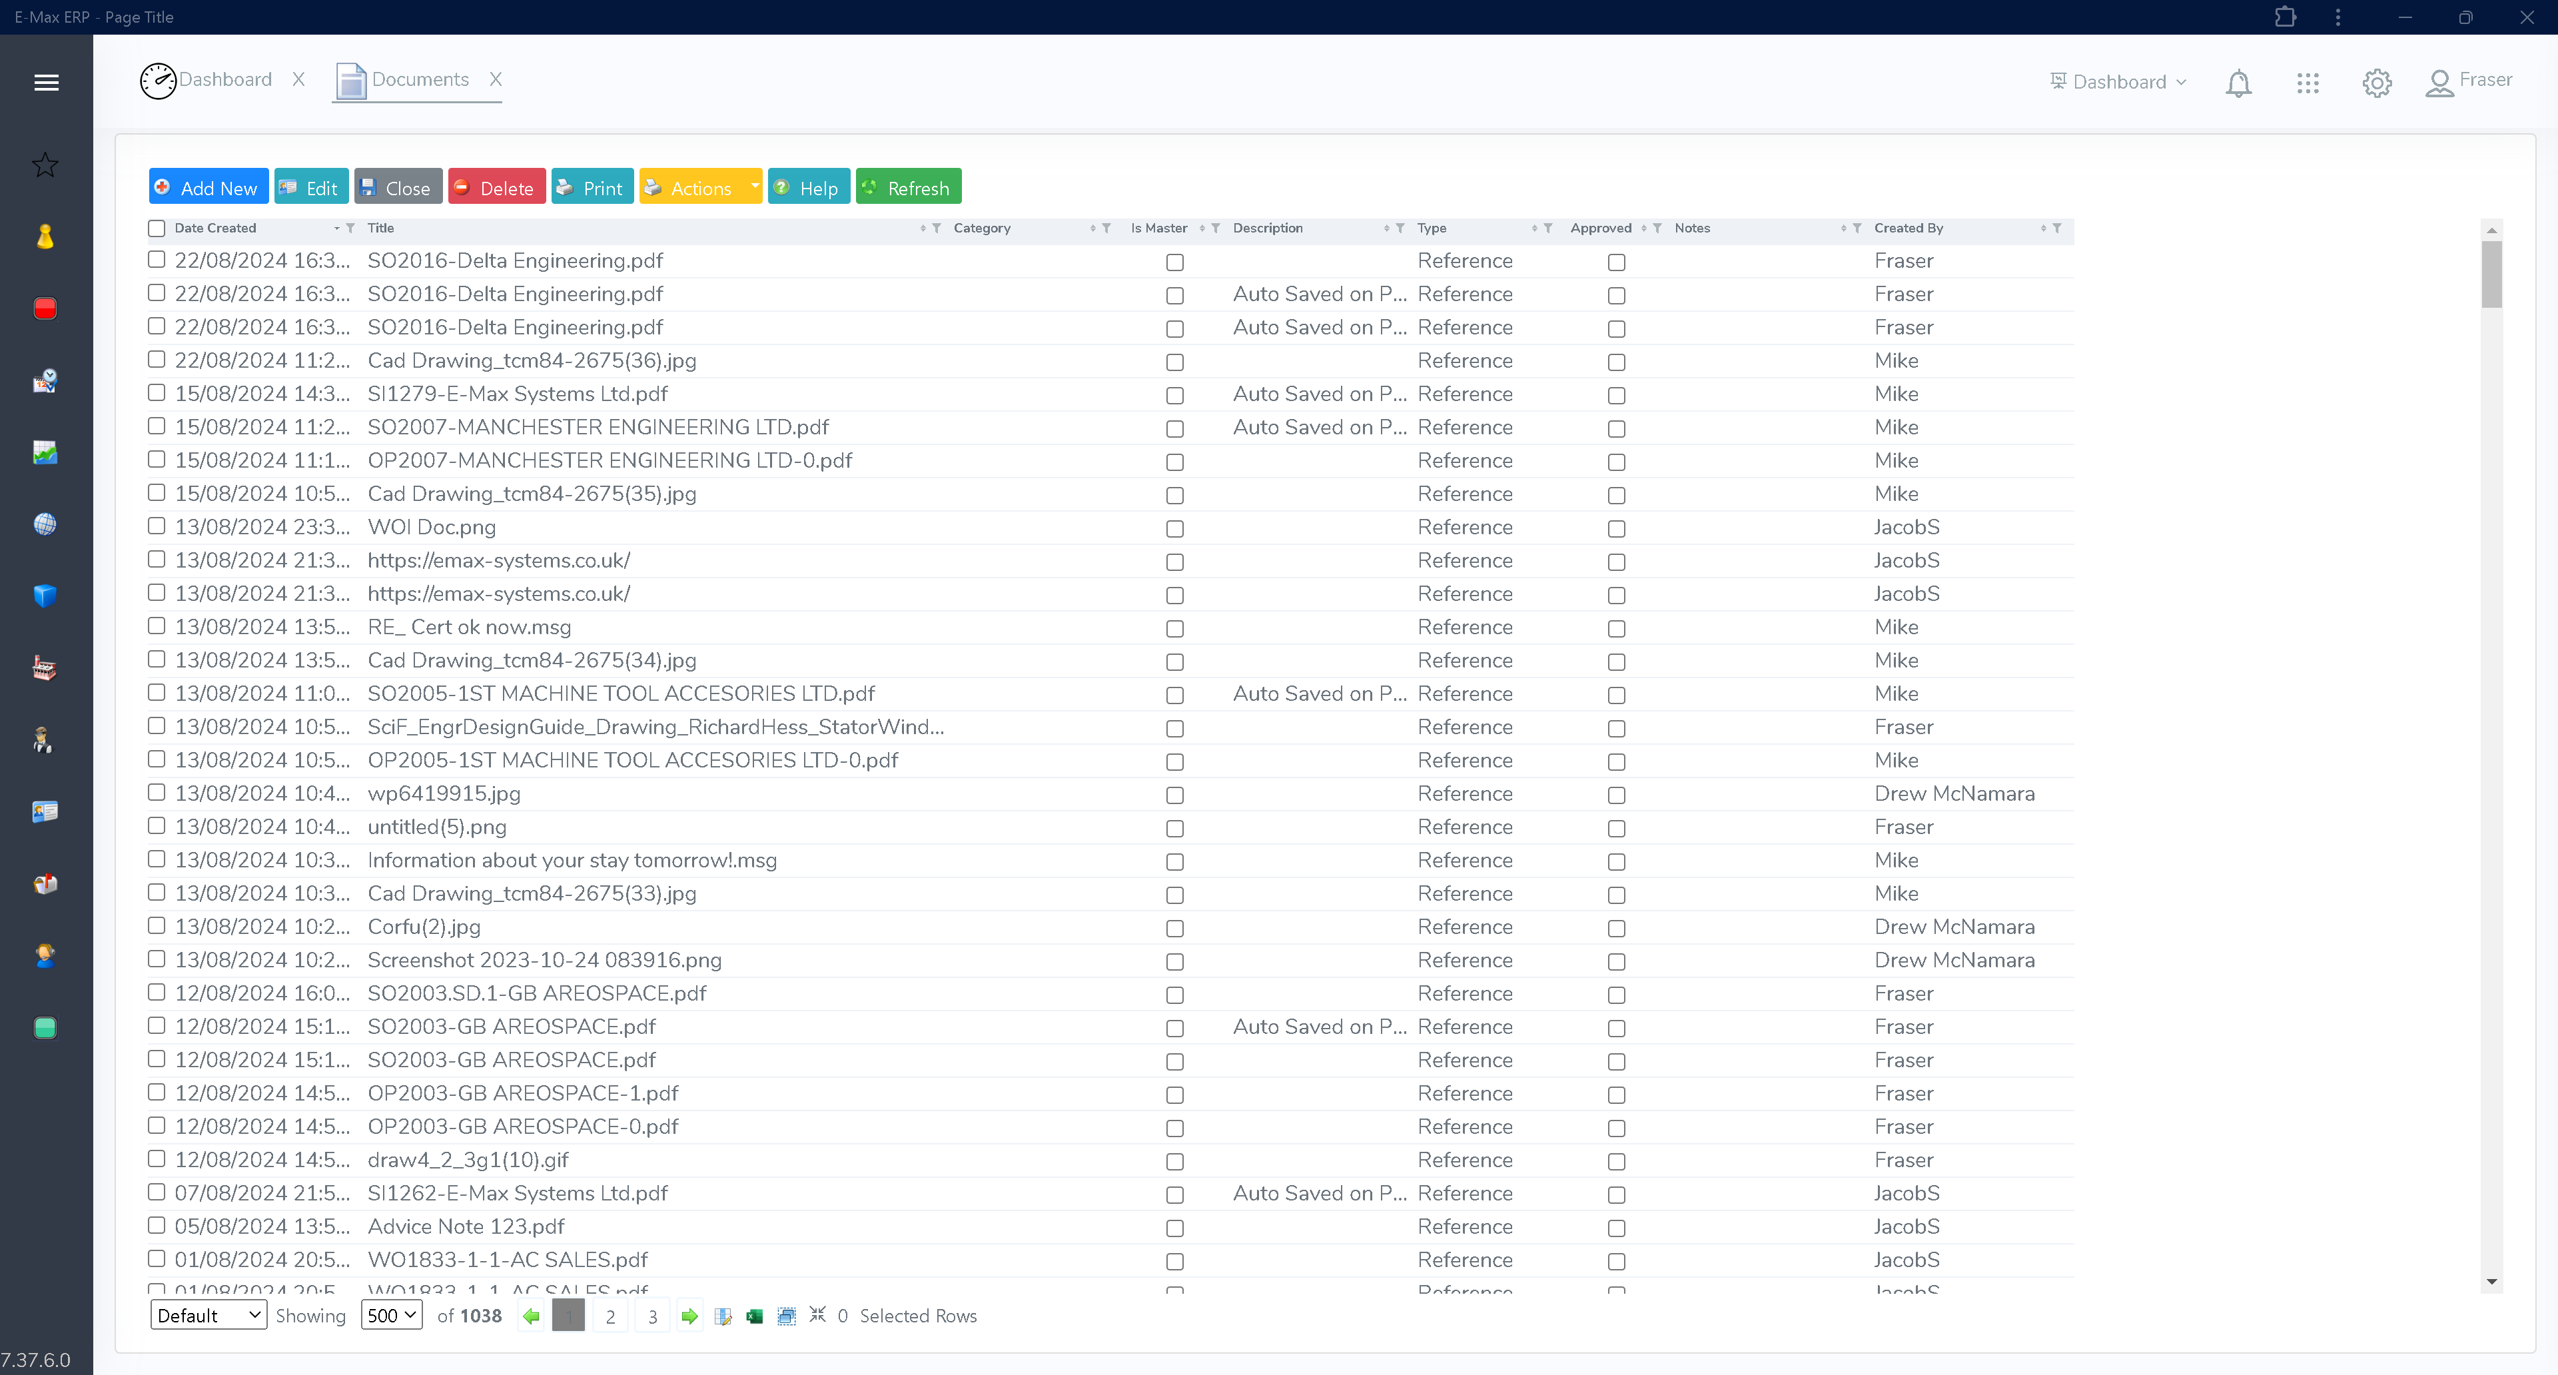This screenshot has width=2558, height=1375.
Task: Open the hamburger menu
Action: [46, 83]
